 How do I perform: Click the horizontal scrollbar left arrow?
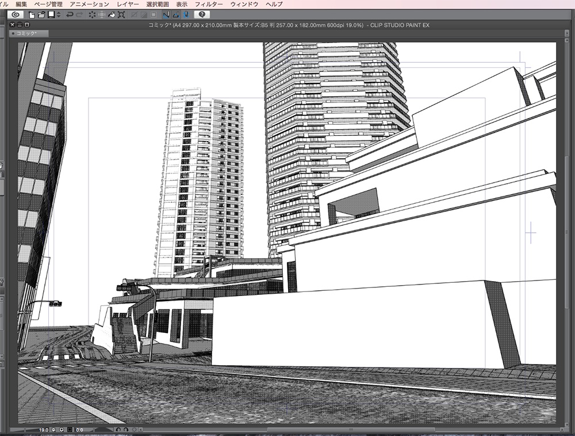pos(141,430)
